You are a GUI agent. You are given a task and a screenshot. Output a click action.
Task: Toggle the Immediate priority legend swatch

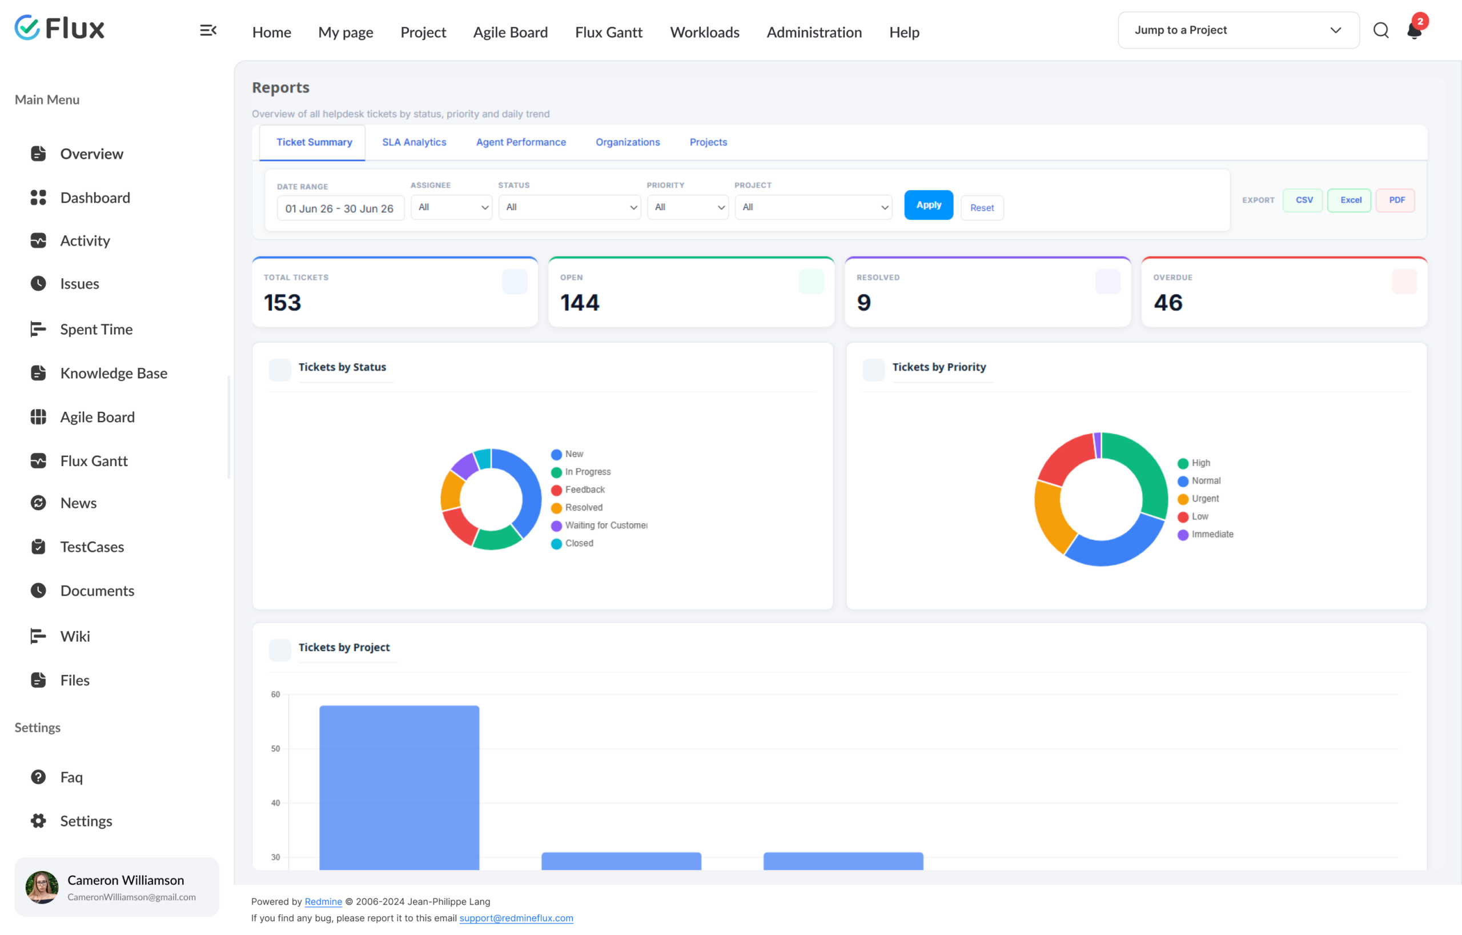point(1183,535)
